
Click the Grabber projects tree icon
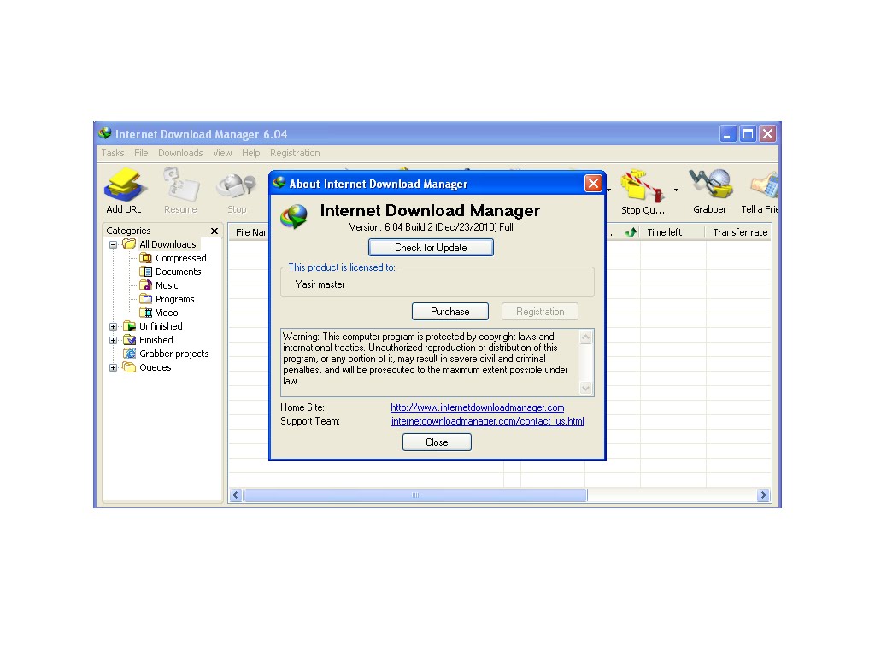pos(130,354)
